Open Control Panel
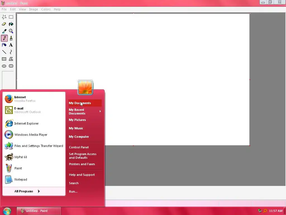 click(85, 147)
